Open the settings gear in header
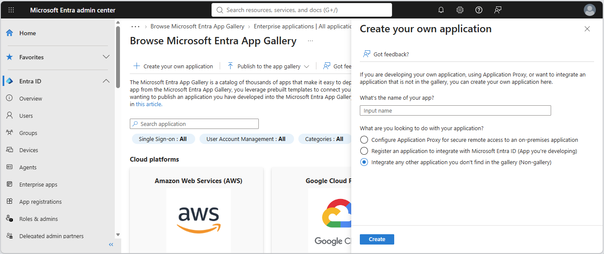The image size is (604, 254). (460, 10)
